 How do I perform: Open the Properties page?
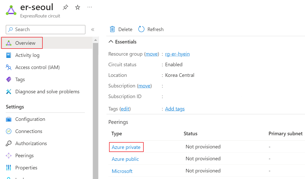tap(26, 168)
